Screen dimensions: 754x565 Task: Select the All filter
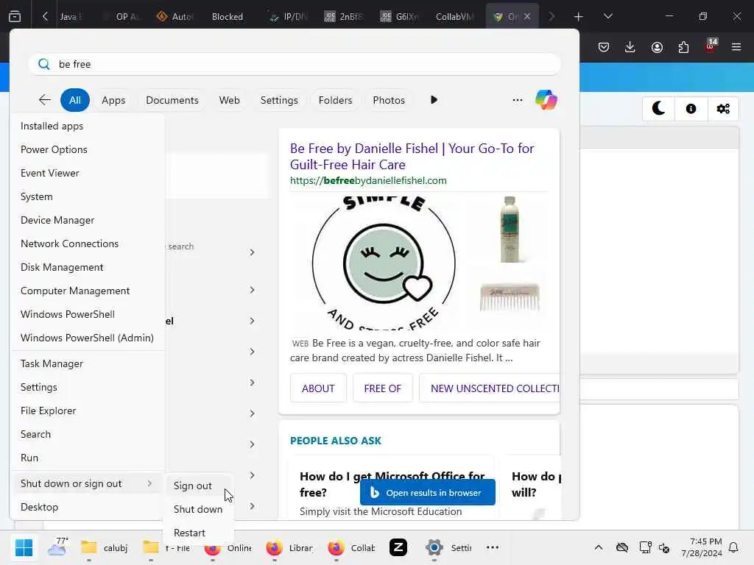(74, 100)
